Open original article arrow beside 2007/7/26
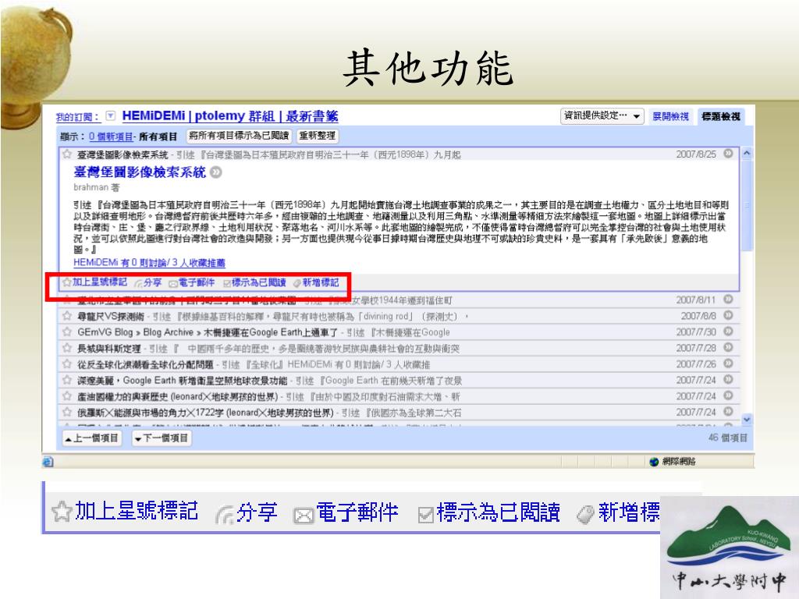Screen dimensions: 799x599 click(x=729, y=363)
